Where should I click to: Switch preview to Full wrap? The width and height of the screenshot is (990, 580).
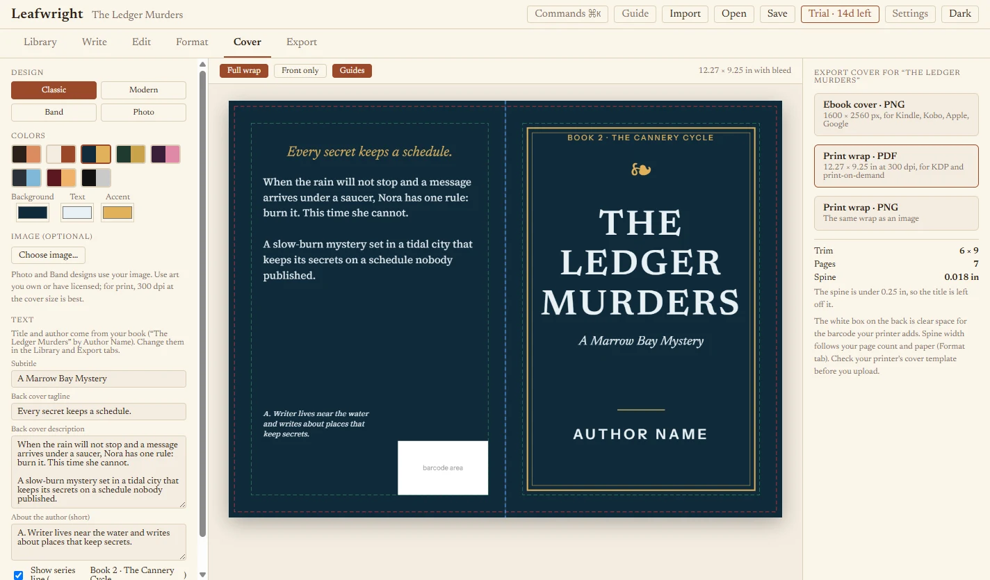tap(244, 71)
